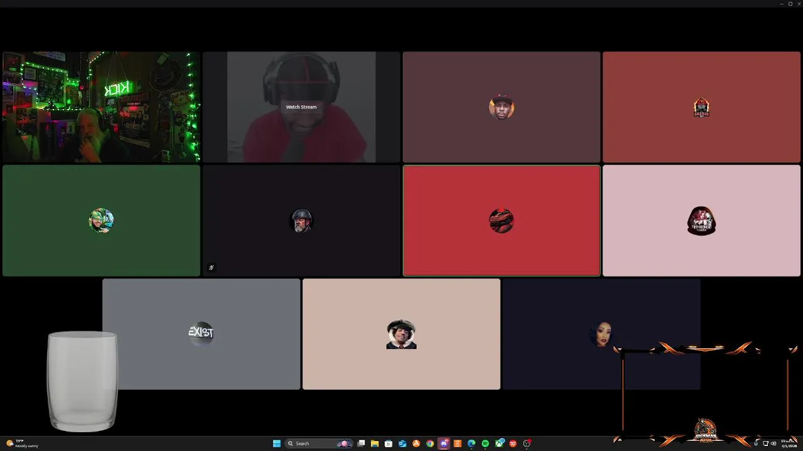Select the webcam tile with neon KICK sign
Viewport: 803px width, 451px height.
coord(101,107)
